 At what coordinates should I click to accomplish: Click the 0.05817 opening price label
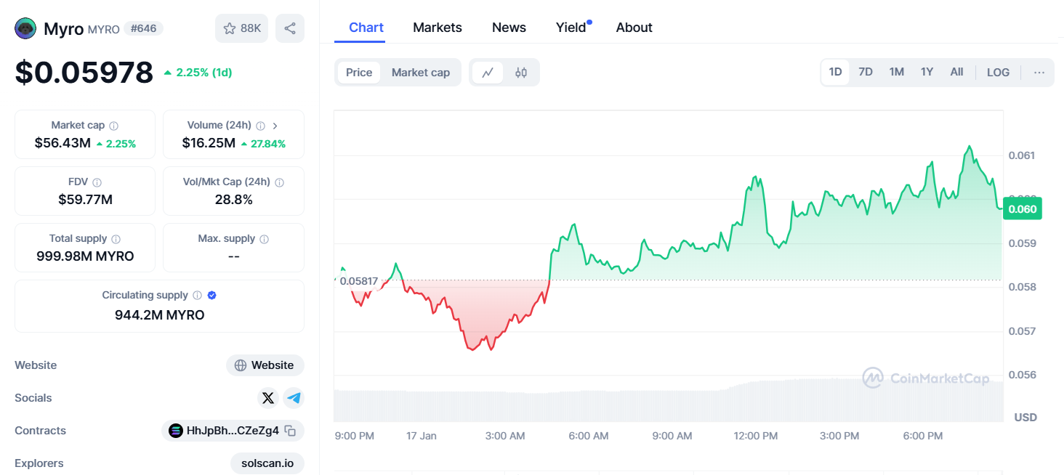coord(359,281)
